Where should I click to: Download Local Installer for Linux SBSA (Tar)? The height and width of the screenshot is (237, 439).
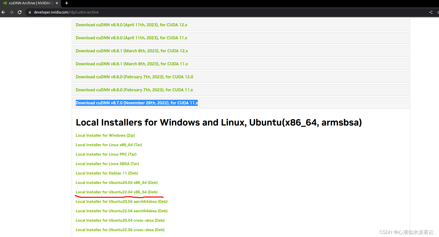coord(107,164)
